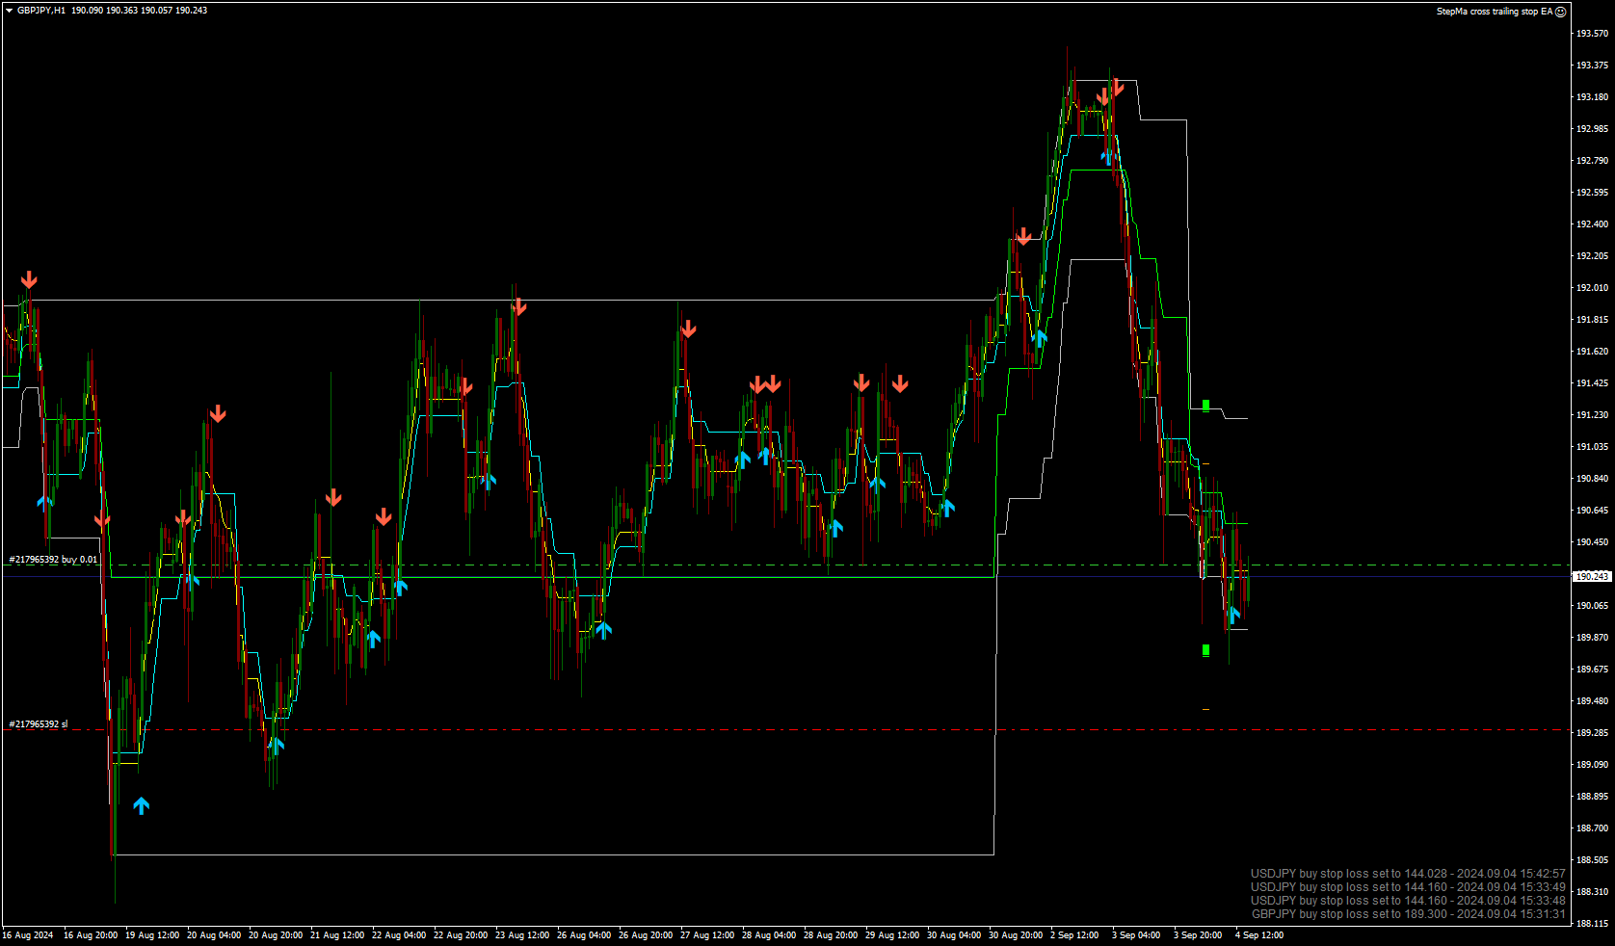The image size is (1615, 946).
Task: Open the dropdown triangle beside GBPJPY,H1
Action: click(x=9, y=11)
